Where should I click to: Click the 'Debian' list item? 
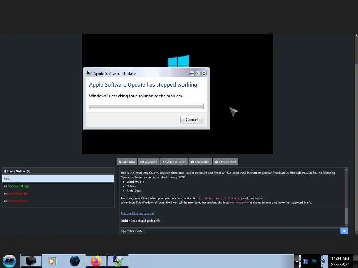pos(131,186)
